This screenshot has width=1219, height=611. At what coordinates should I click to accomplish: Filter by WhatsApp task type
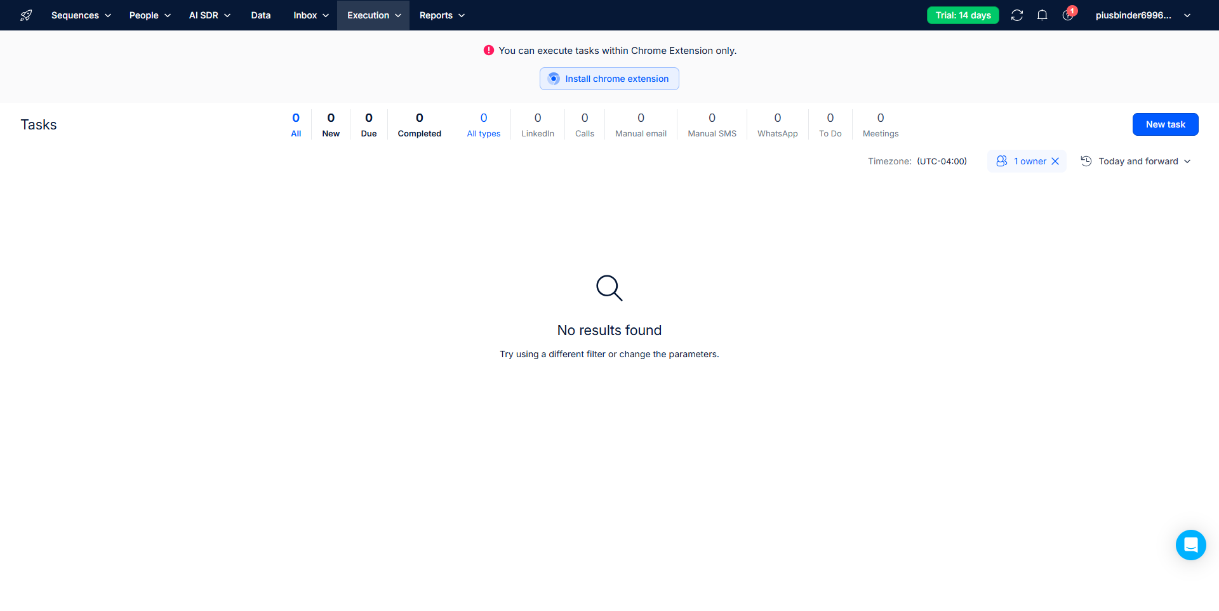click(777, 124)
